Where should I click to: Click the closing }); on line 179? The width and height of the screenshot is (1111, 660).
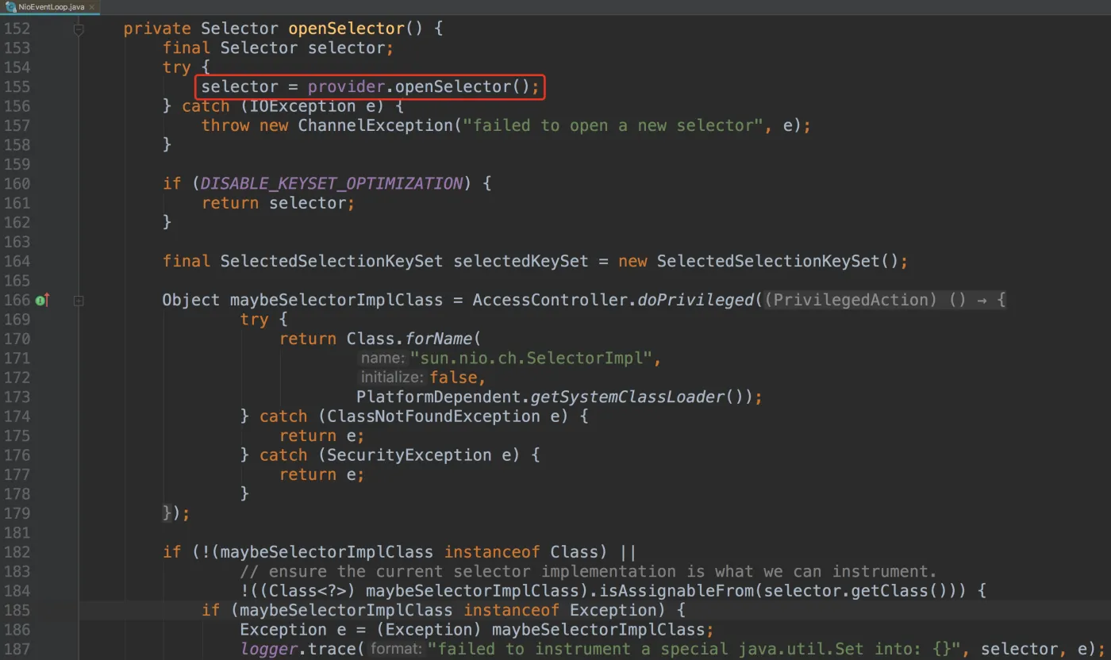176,513
